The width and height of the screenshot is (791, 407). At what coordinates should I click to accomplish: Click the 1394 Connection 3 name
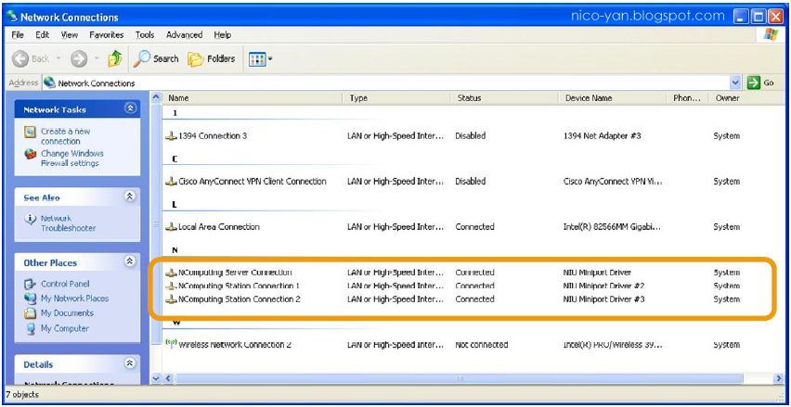pyautogui.click(x=213, y=136)
